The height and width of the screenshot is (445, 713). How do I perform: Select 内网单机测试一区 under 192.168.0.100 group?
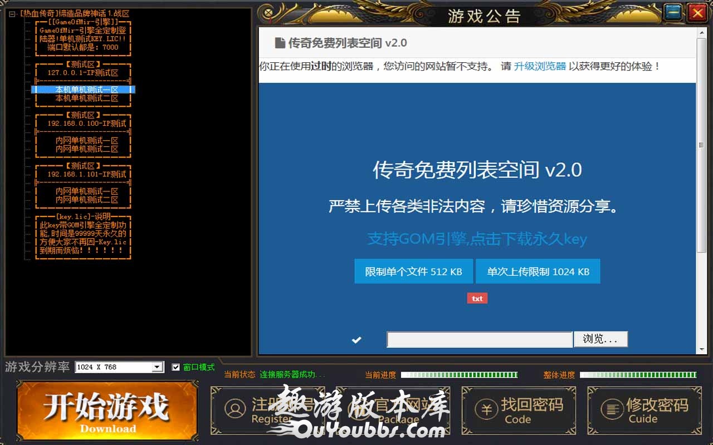point(86,141)
